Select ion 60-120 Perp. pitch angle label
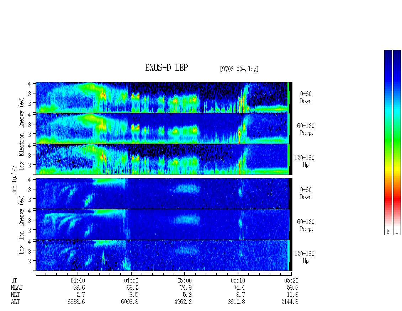 (305, 225)
